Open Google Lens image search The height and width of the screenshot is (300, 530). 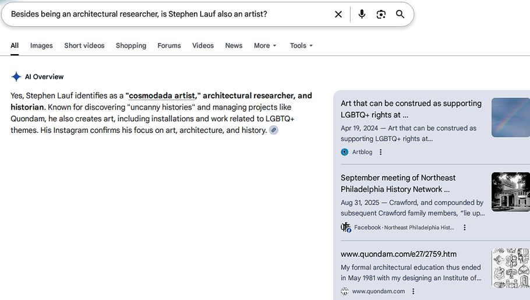tap(381, 15)
